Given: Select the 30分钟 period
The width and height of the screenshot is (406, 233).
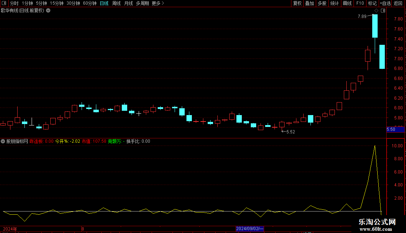Looking at the screenshot, I should click(73, 3).
